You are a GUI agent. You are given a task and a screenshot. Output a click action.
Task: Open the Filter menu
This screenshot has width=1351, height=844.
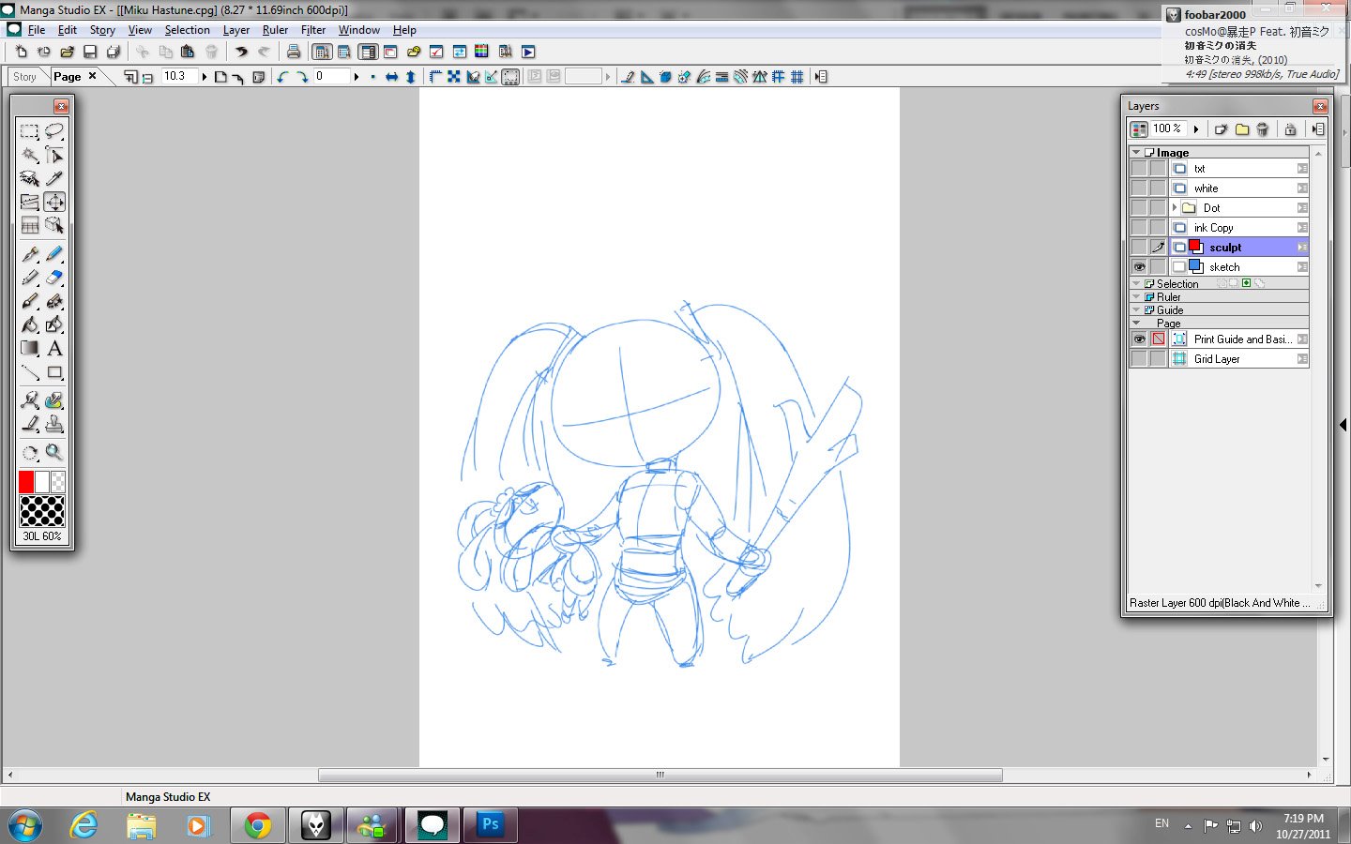(x=313, y=30)
